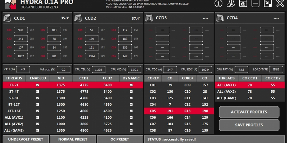
Task: Click the CO CCD2 column header
Action: [x=273, y=78]
